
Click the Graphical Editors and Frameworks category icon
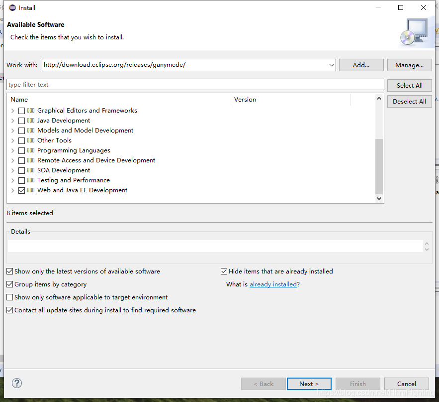(31, 111)
